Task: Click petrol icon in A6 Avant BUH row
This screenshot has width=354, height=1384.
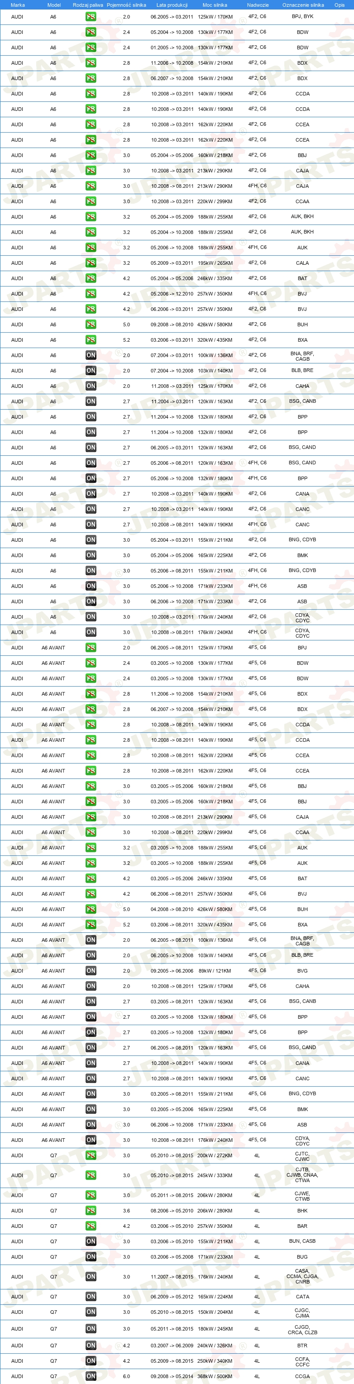Action: point(91,910)
